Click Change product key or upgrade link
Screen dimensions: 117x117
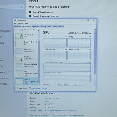(x=53, y=111)
